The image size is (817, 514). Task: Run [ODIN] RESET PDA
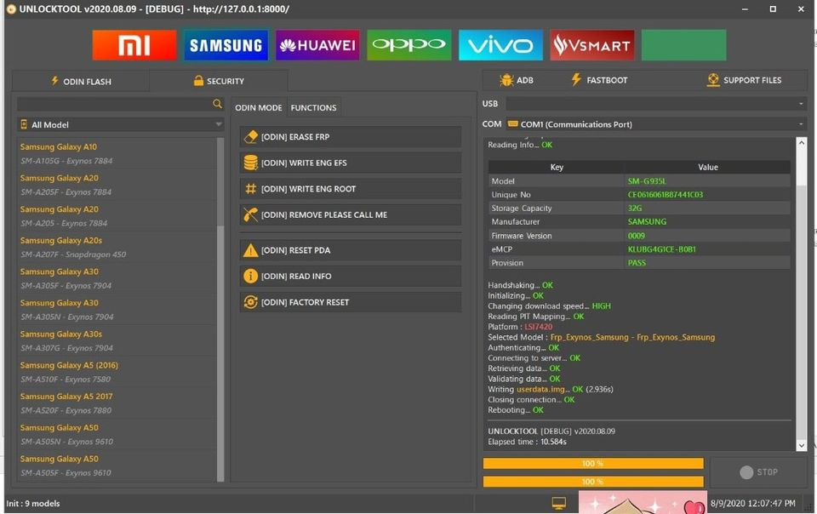[x=351, y=250]
